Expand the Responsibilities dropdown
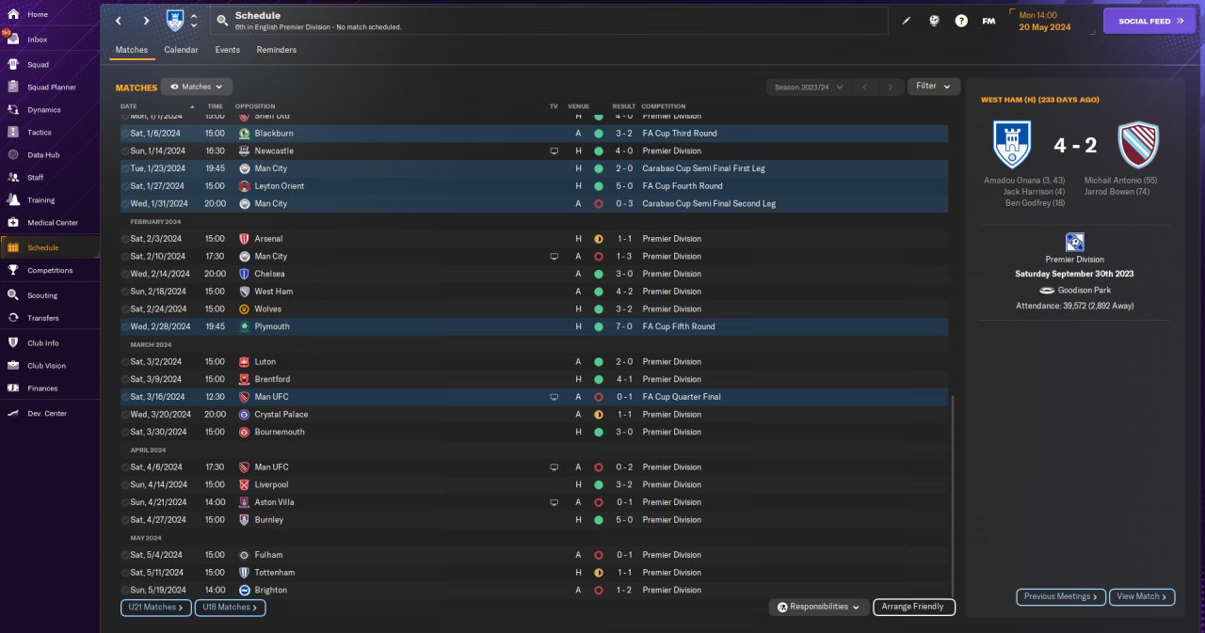Viewport: 1205px width, 633px height. click(x=818, y=607)
